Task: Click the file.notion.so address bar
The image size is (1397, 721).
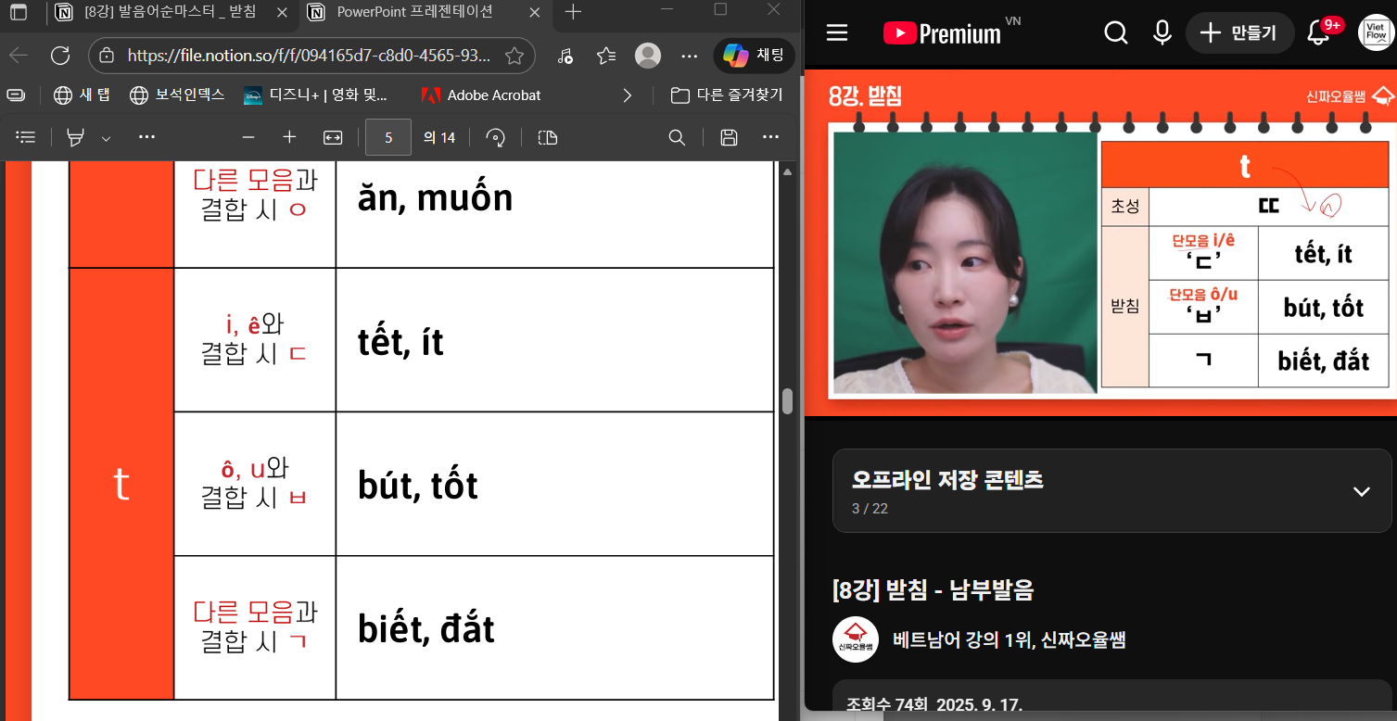Action: (311, 56)
